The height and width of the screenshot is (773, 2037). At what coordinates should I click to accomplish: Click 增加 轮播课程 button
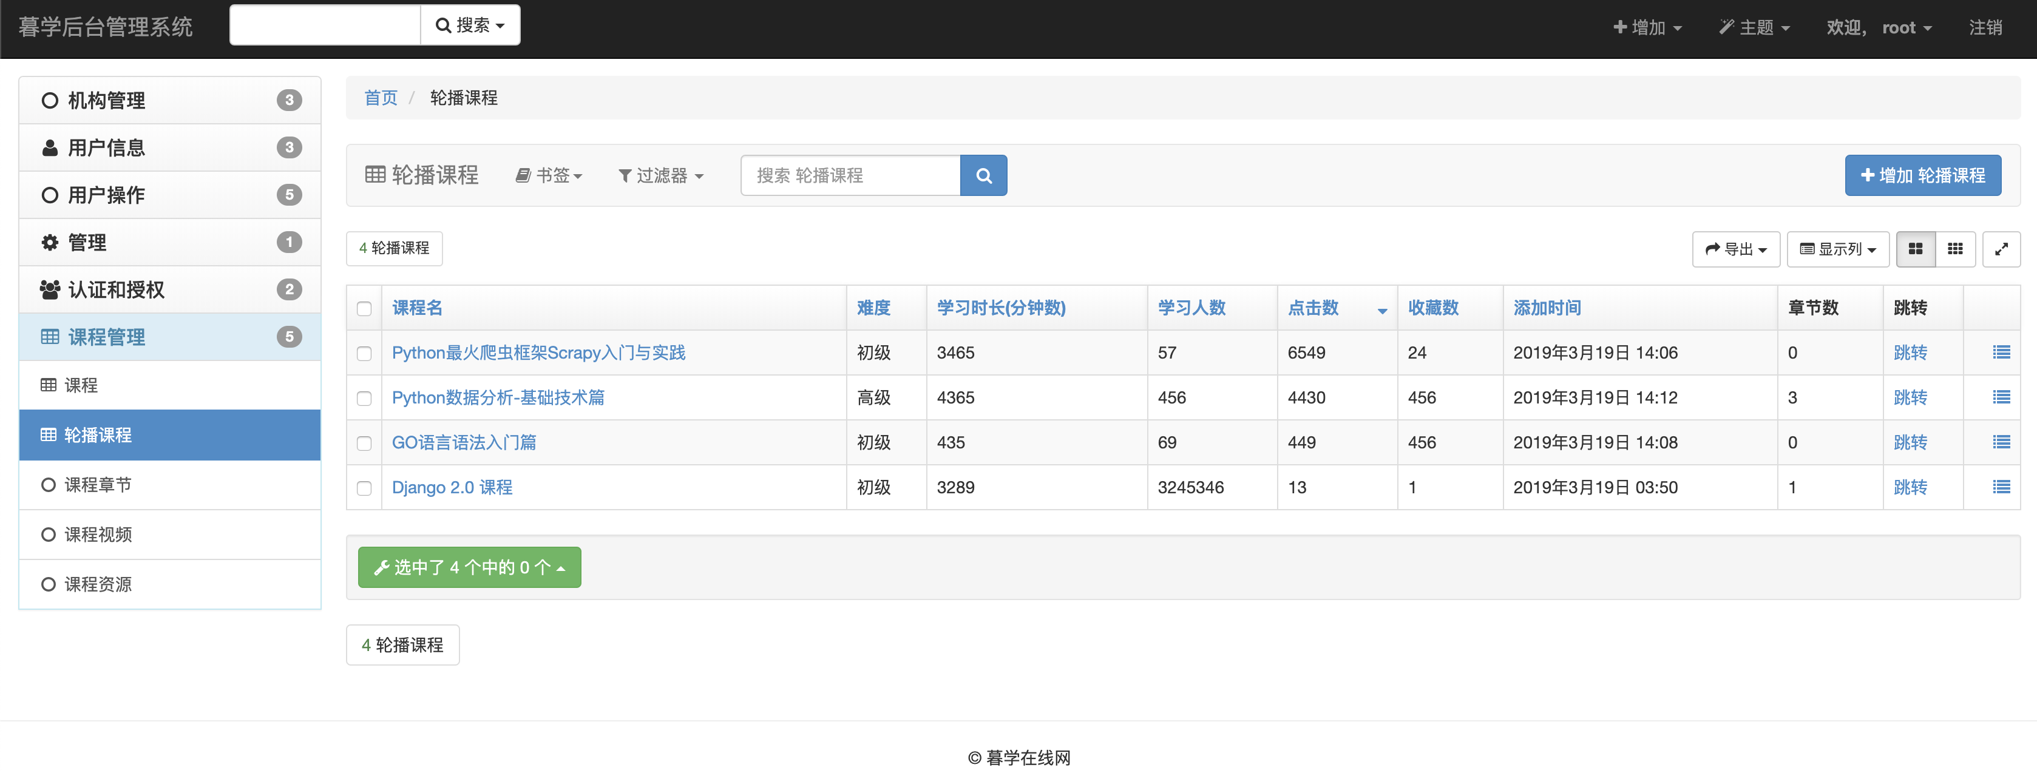coord(1922,175)
